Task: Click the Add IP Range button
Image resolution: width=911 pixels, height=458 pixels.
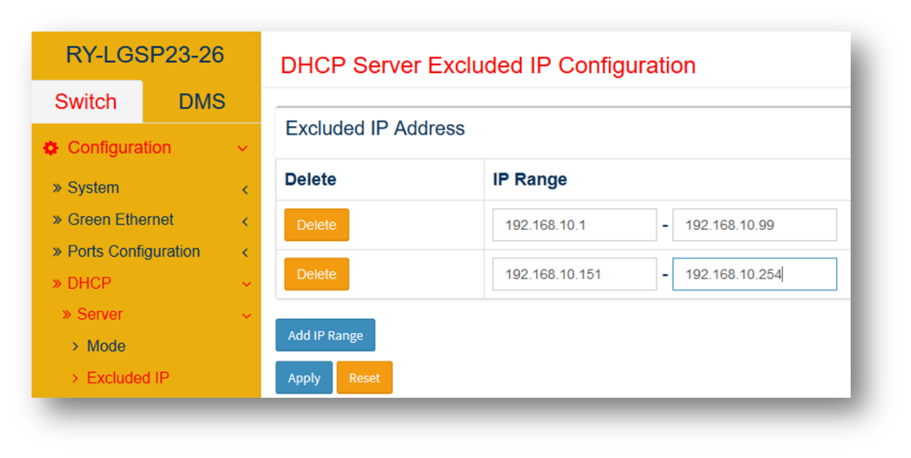Action: [x=325, y=336]
